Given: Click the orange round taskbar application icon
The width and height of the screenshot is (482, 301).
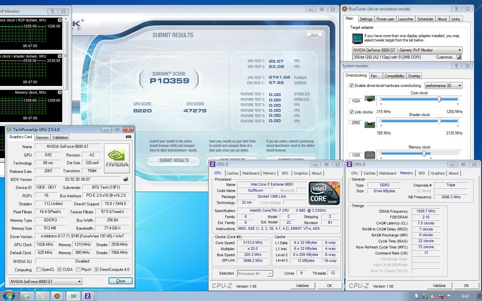Looking at the screenshot, I should click(x=42, y=296).
